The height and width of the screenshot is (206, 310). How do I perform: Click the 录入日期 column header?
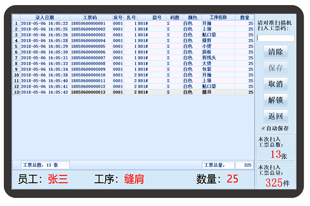(x=45, y=17)
